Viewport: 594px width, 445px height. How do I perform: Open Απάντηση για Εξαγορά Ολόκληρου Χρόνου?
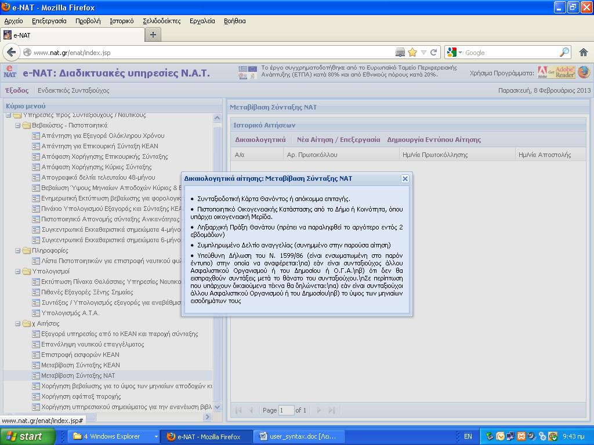[103, 136]
